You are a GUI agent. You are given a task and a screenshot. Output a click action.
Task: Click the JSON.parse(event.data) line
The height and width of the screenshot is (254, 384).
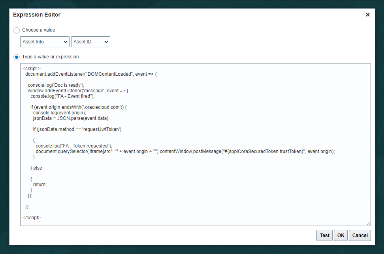(x=71, y=118)
